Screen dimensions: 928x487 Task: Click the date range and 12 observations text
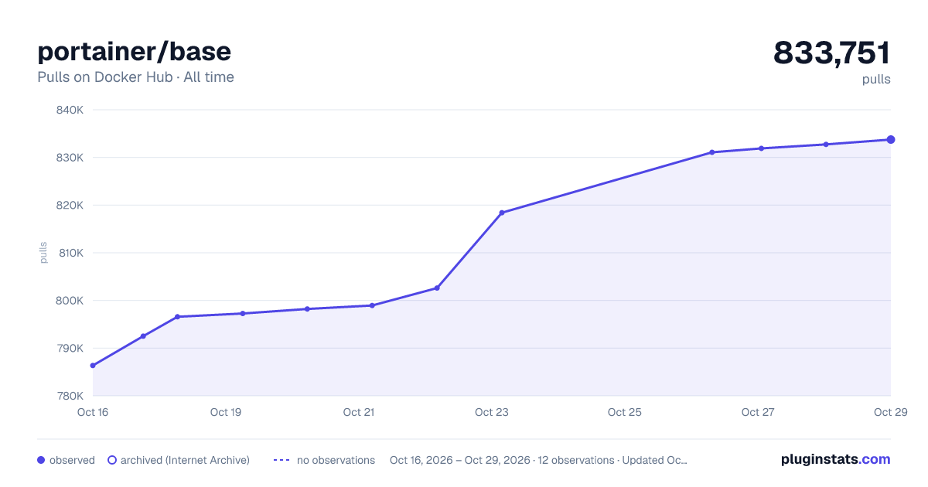[538, 460]
